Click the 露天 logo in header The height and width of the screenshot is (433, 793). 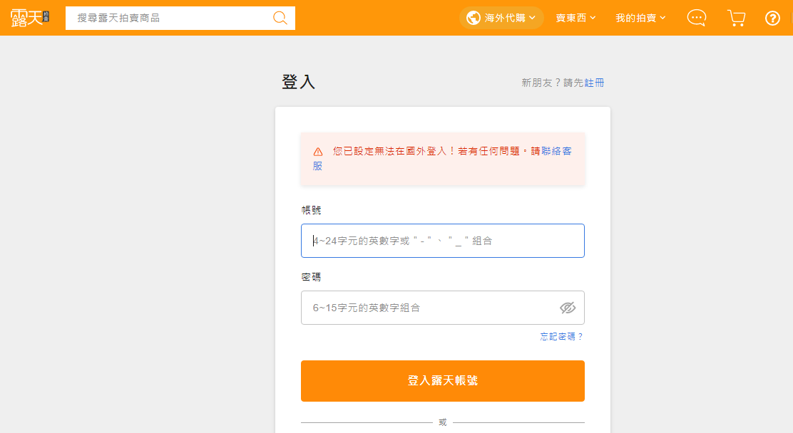[30, 18]
